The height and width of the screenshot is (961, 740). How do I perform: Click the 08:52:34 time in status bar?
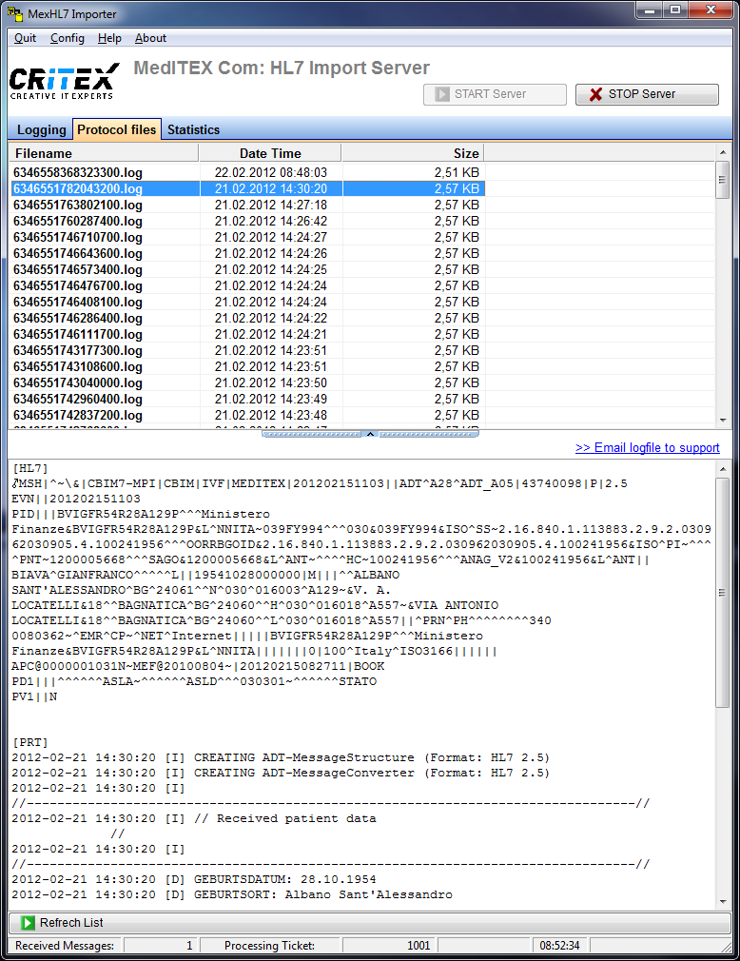pyautogui.click(x=559, y=946)
